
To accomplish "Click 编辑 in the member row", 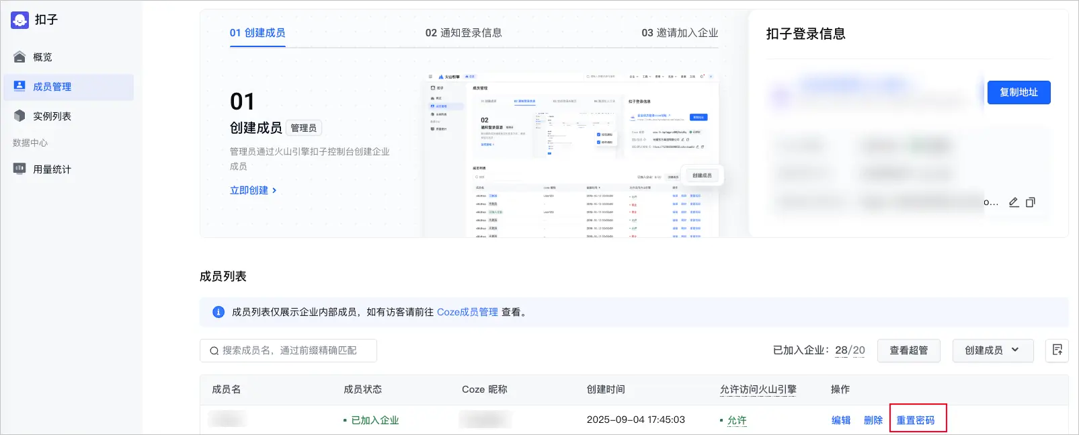I will [841, 420].
